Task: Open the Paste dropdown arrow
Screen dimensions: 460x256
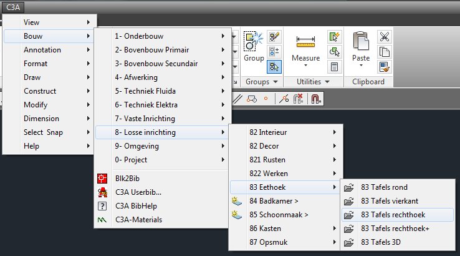Action: pos(361,66)
